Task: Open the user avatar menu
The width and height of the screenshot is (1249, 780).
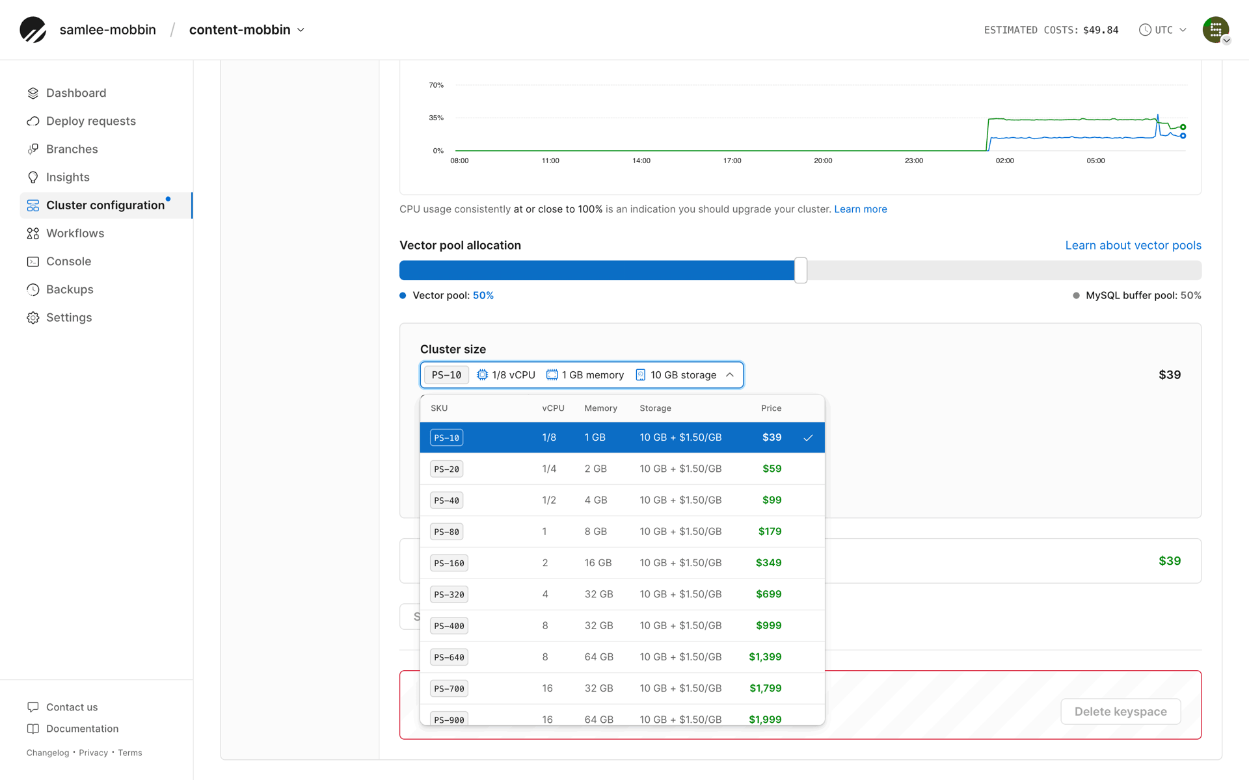Action: click(1215, 30)
